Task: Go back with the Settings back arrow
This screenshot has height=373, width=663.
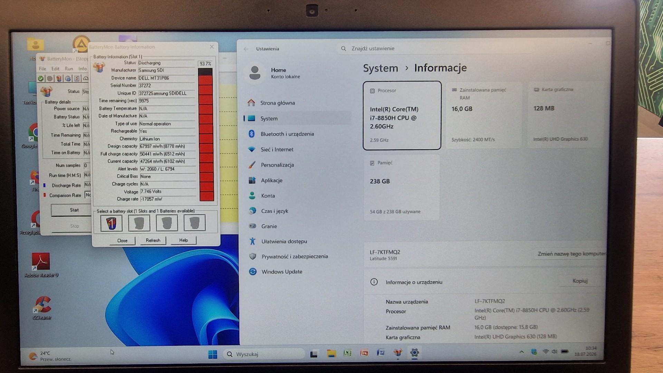Action: tap(246, 49)
